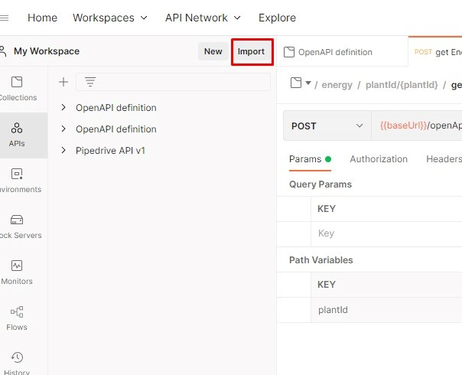Viewport: 462px width, 375px height.
Task: Open the History sidebar panel
Action: coord(17,362)
